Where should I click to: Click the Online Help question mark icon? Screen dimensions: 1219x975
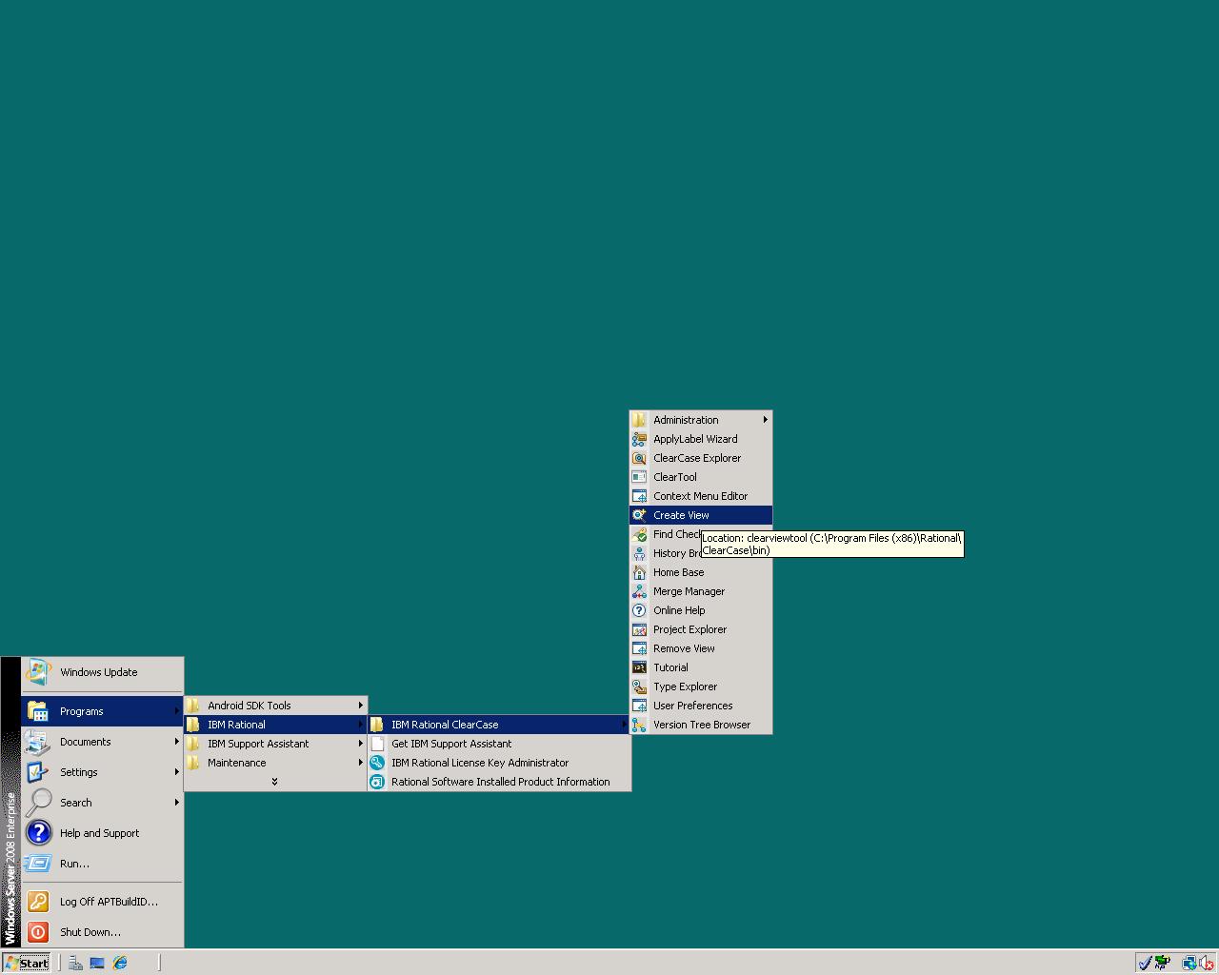639,610
